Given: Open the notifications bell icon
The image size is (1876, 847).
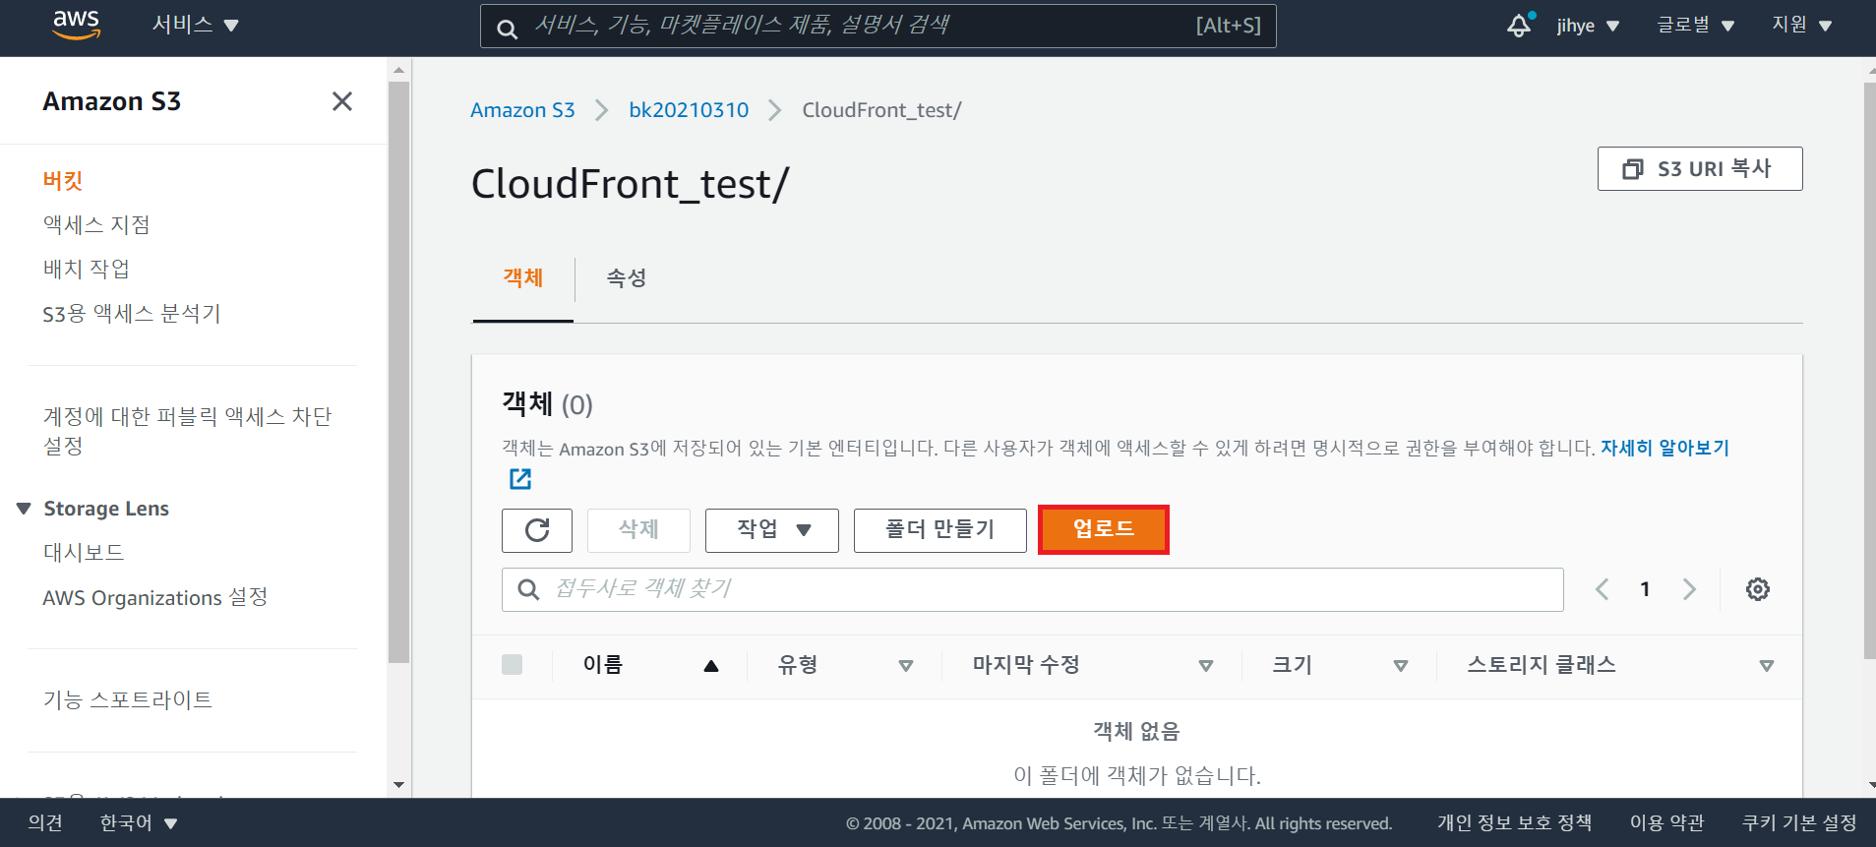Looking at the screenshot, I should coord(1520,26).
